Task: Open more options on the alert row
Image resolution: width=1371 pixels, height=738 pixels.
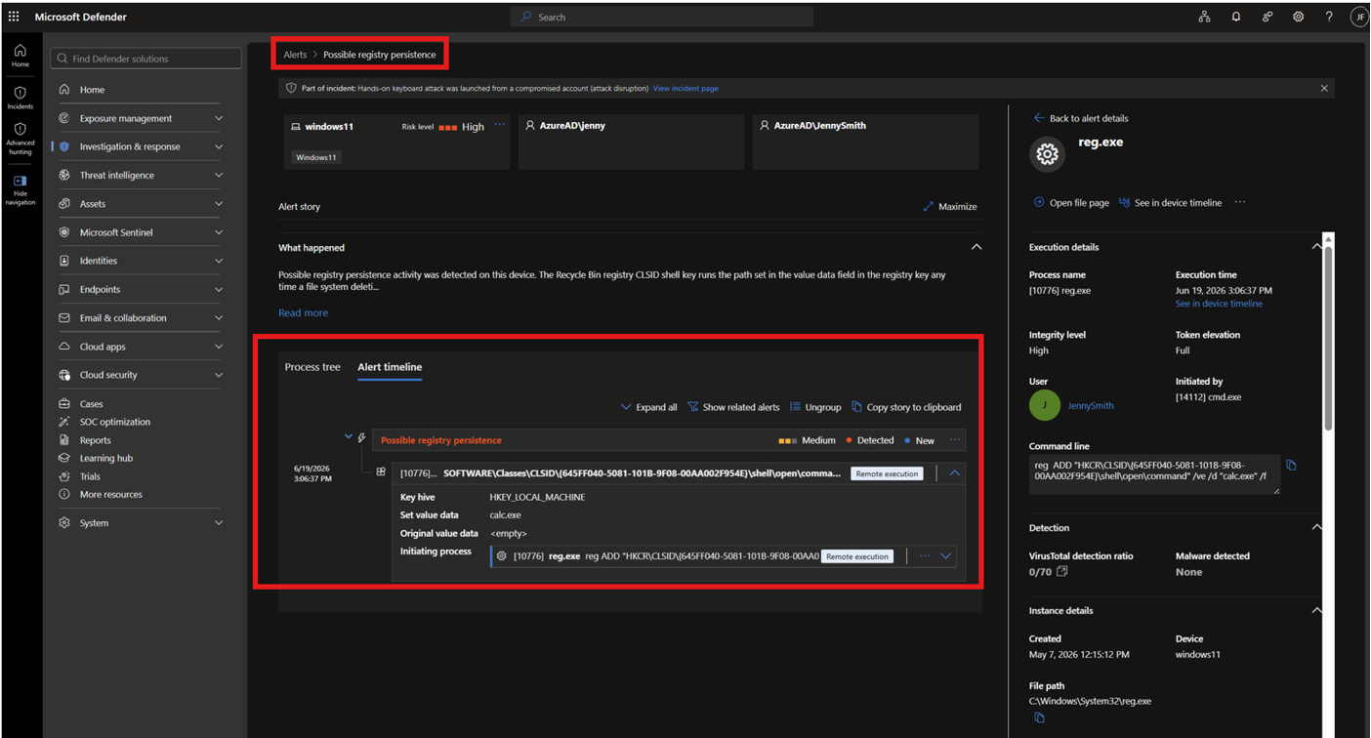Action: (x=955, y=440)
